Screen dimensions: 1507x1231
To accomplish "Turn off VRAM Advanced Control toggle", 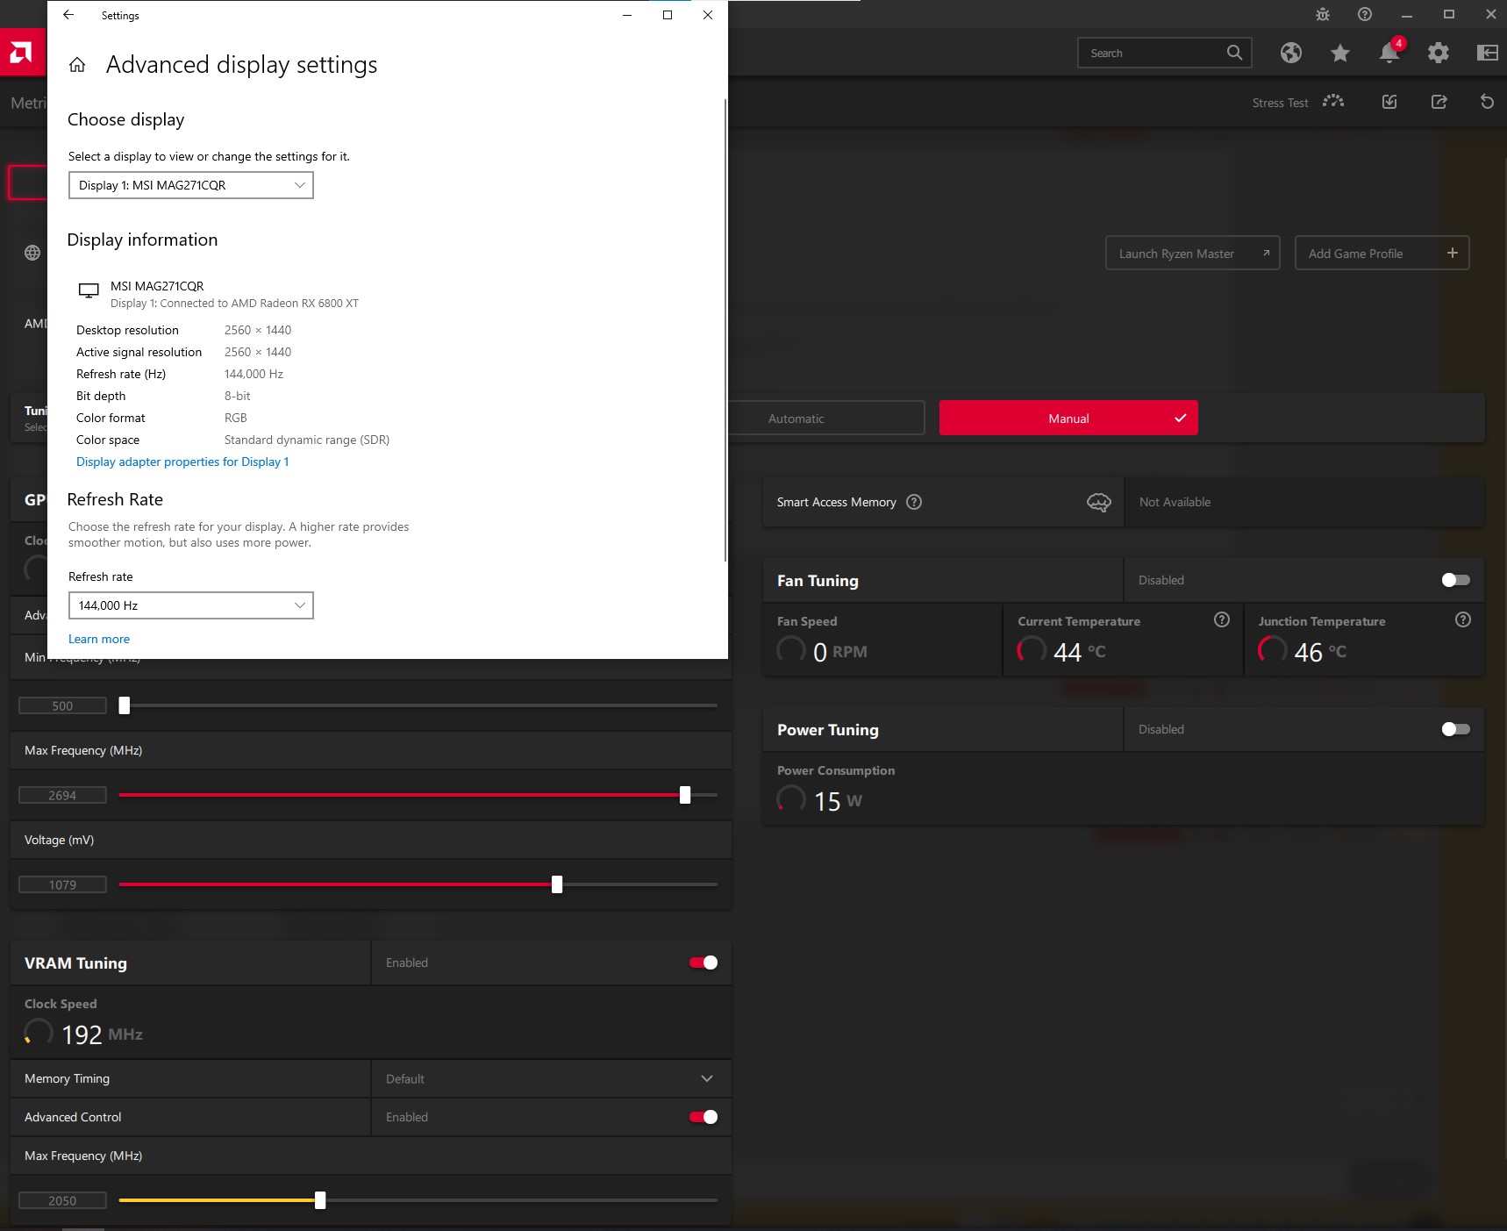I will (x=704, y=1117).
